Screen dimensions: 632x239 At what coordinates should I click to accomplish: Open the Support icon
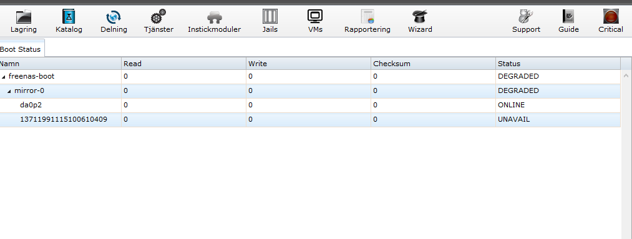[x=526, y=16]
